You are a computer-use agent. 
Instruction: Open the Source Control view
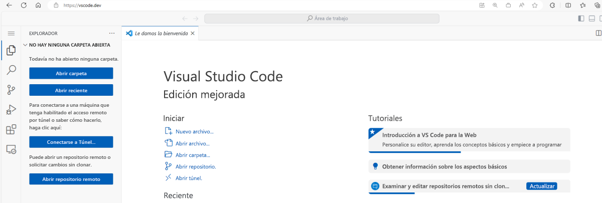[11, 90]
